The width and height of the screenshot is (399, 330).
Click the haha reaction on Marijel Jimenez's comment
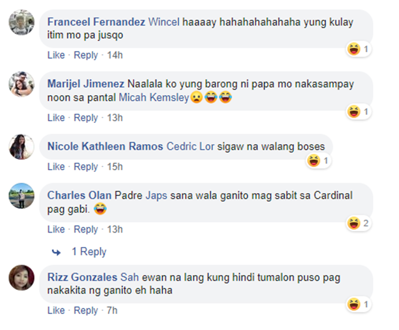[359, 112]
